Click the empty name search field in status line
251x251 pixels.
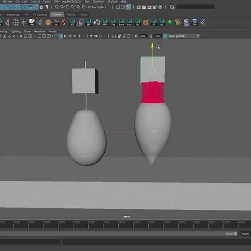[x=195, y=7]
